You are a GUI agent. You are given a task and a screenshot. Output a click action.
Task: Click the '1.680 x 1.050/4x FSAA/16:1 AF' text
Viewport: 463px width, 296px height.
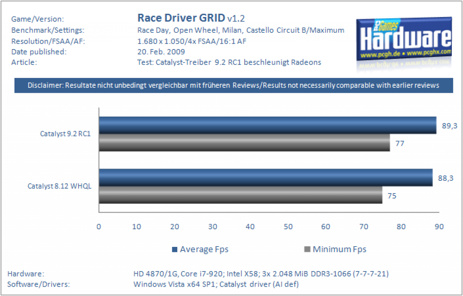tap(192, 41)
